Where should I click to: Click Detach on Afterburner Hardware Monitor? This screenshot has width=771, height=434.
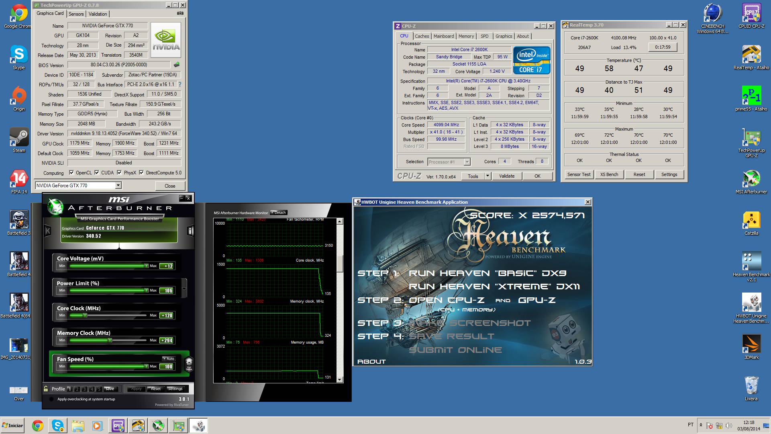tap(278, 213)
